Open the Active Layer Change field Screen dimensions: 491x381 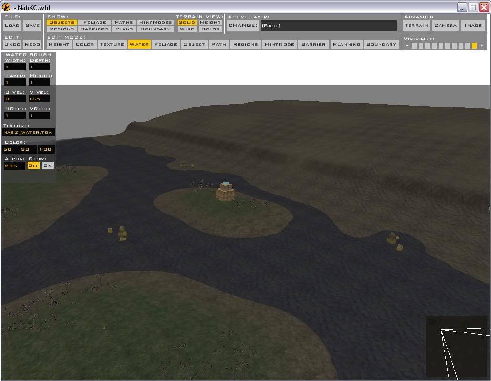329,26
